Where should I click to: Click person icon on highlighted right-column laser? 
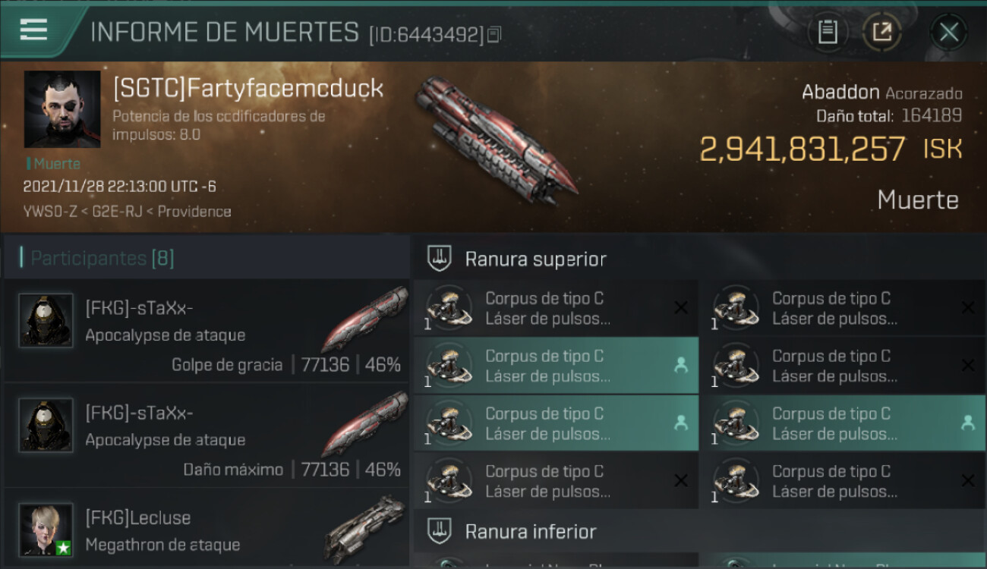pyautogui.click(x=967, y=423)
